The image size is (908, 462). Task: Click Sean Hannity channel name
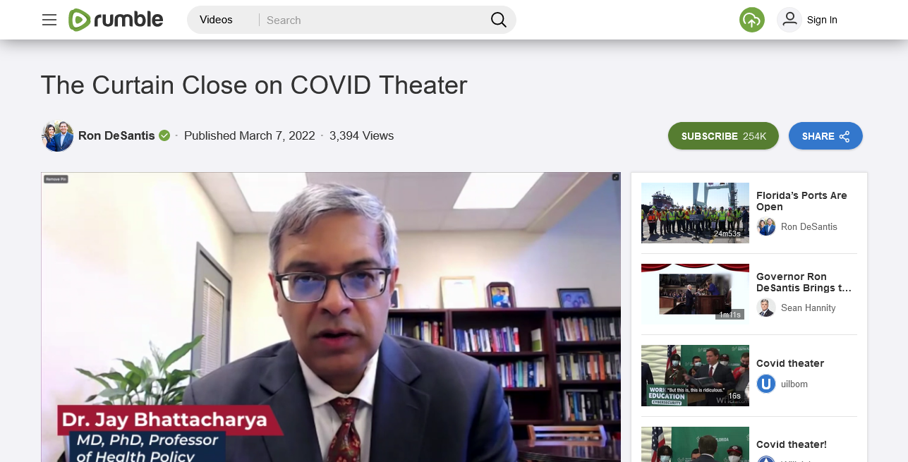tap(809, 308)
